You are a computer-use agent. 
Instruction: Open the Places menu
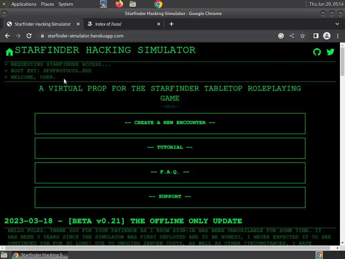click(47, 4)
